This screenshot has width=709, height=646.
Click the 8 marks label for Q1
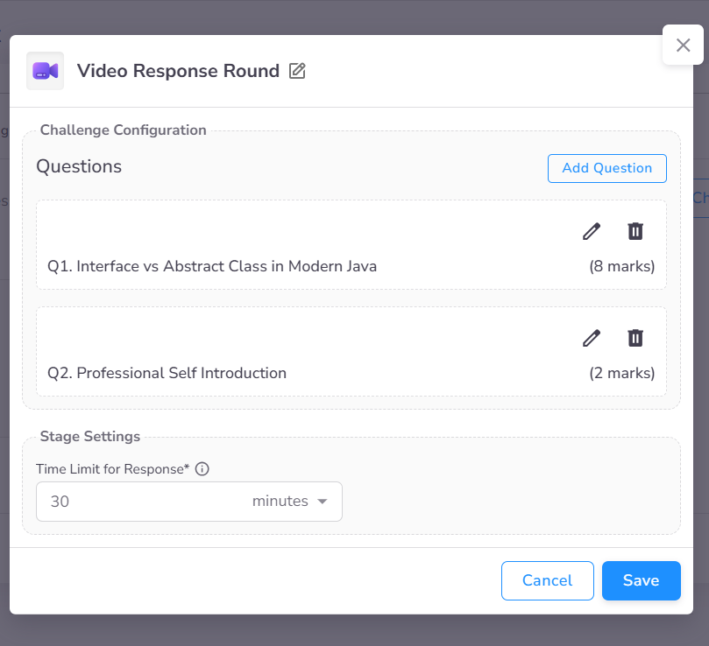pyautogui.click(x=621, y=266)
